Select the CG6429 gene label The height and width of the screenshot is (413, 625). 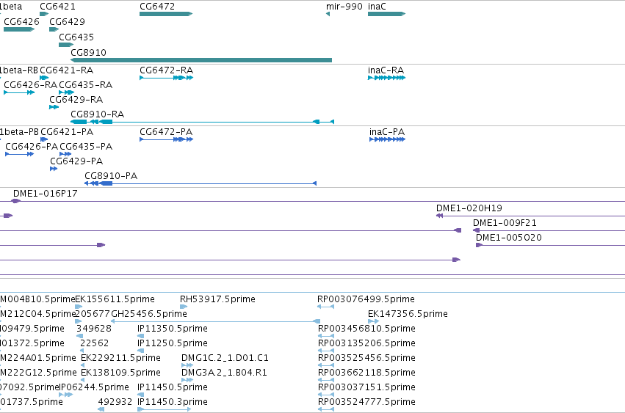click(x=67, y=21)
